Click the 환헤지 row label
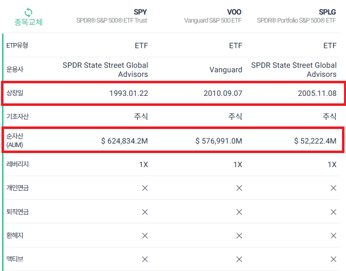The width and height of the screenshot is (346, 271). point(15,235)
